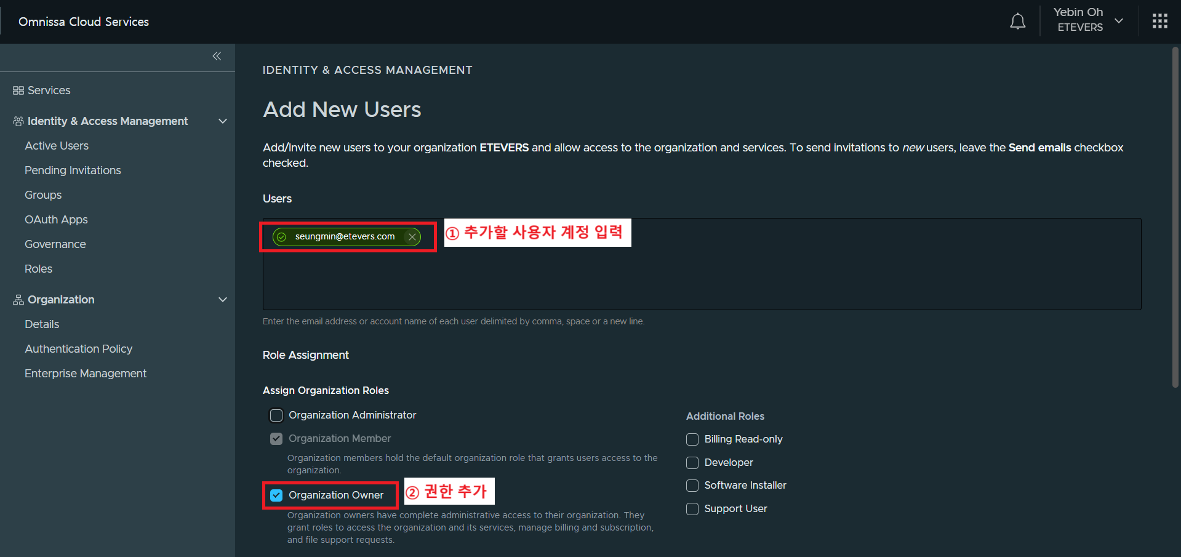Viewport: 1181px width, 557px height.
Task: Enable the Organization Administrator checkbox
Action: coord(276,415)
